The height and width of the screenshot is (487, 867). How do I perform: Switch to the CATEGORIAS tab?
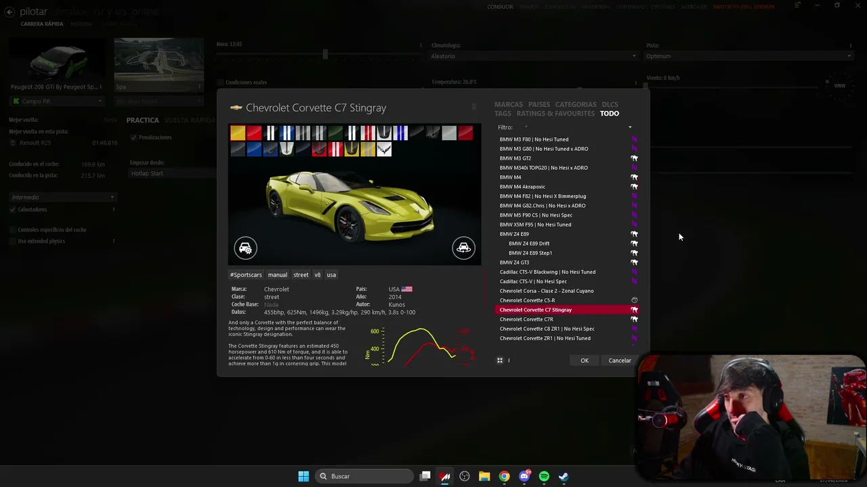576,105
